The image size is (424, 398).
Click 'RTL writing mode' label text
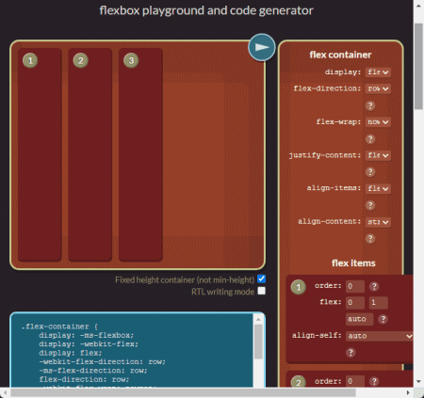[222, 292]
